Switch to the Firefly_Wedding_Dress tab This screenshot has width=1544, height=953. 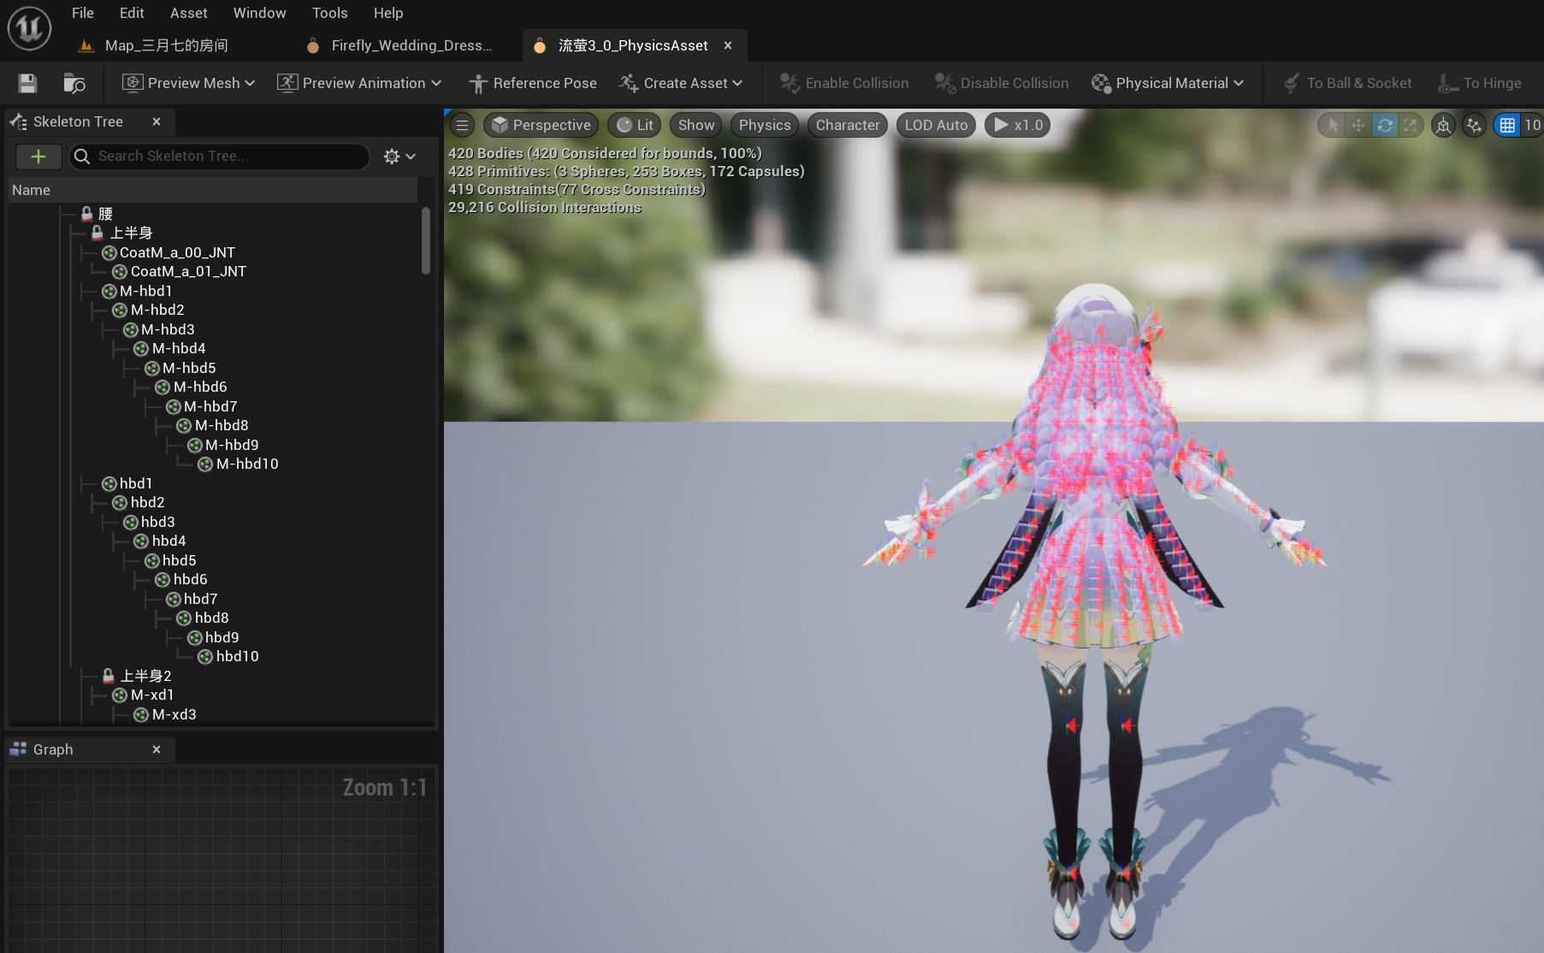400,45
